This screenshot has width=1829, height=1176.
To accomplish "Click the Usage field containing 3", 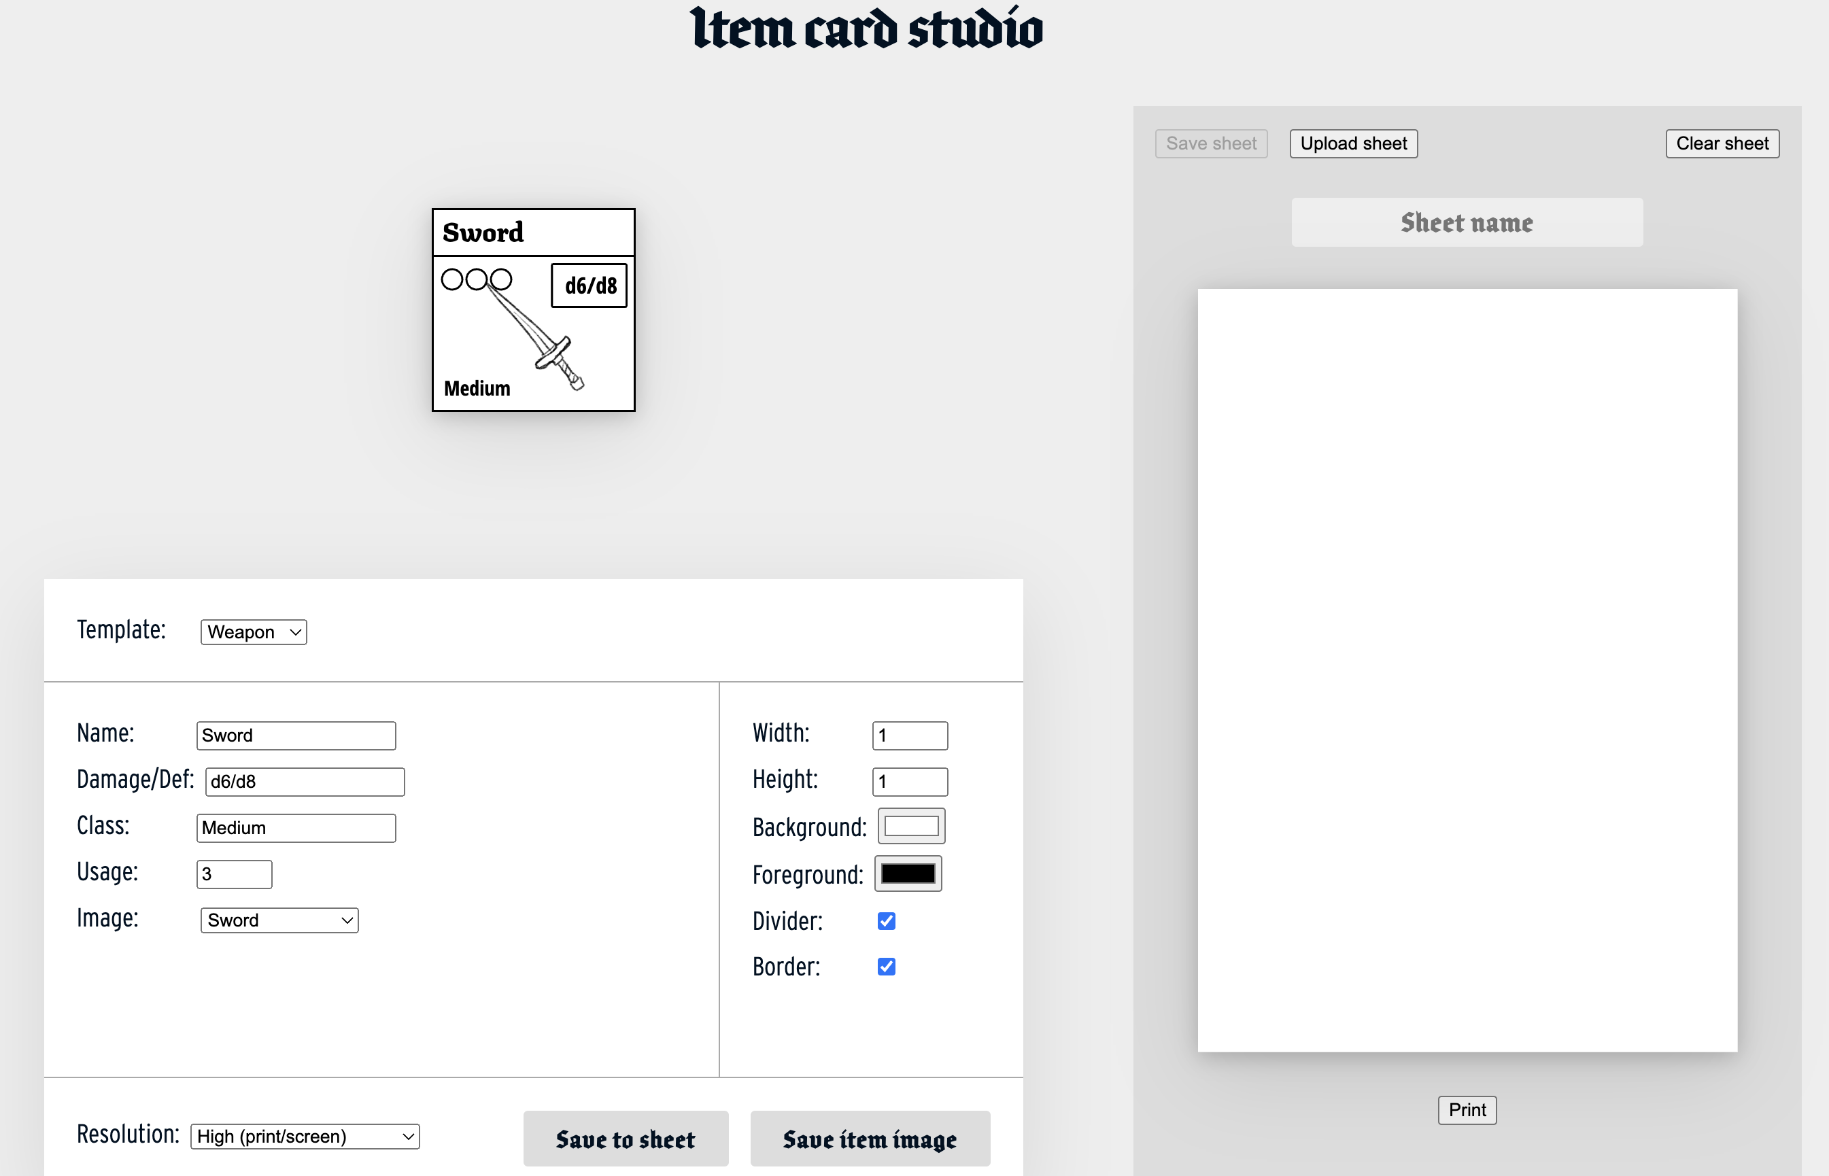I will pyautogui.click(x=234, y=874).
